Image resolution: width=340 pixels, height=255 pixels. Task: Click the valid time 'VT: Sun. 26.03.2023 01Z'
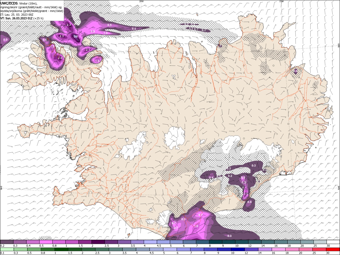16,18
